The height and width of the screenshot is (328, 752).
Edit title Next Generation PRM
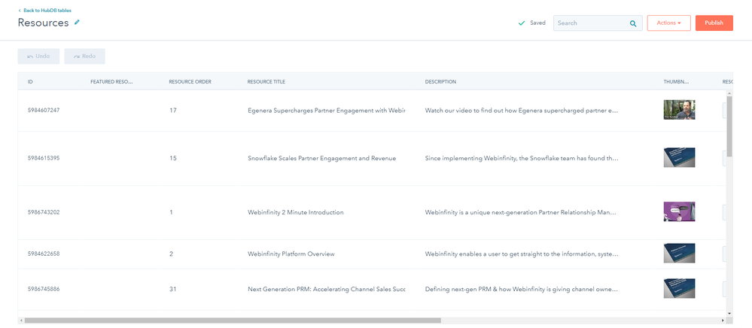tap(326, 289)
